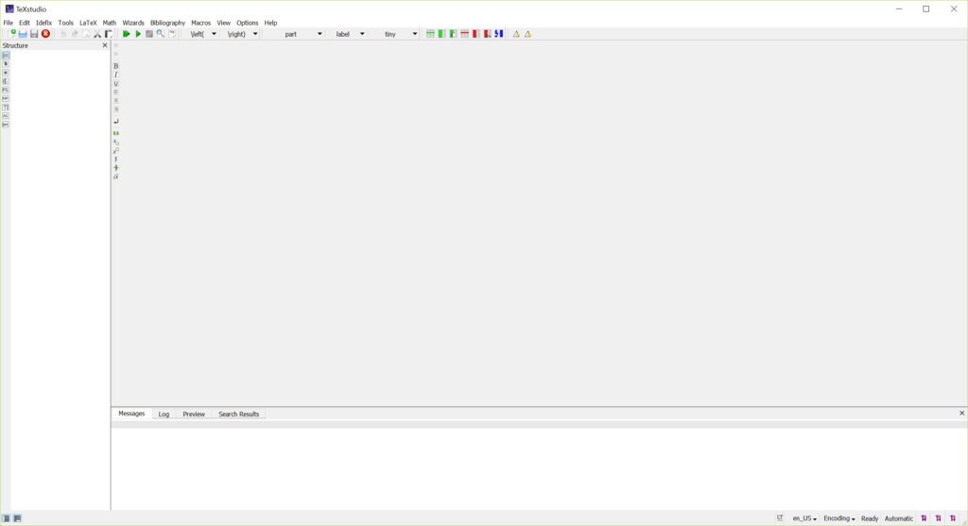
Task: Click the third purple bookmark icon
Action: [953, 518]
